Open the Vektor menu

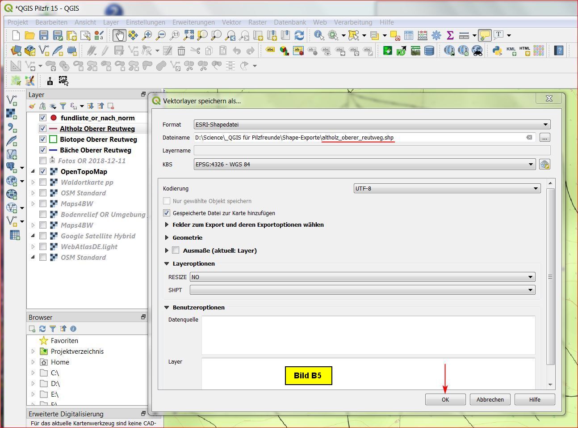[231, 22]
